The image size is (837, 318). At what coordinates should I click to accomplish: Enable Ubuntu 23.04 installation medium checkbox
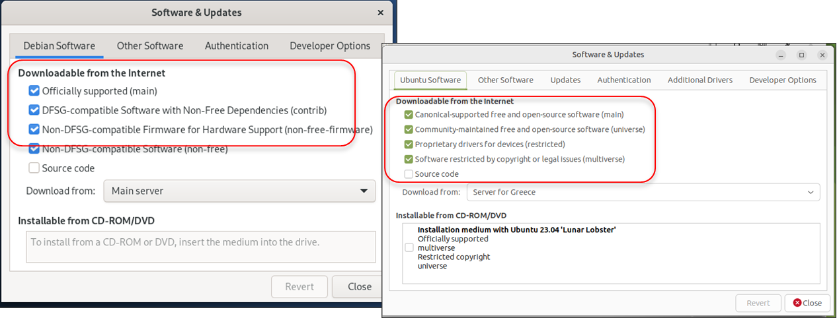[x=409, y=247]
